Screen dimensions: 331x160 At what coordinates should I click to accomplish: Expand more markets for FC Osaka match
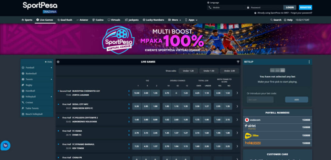point(237,133)
